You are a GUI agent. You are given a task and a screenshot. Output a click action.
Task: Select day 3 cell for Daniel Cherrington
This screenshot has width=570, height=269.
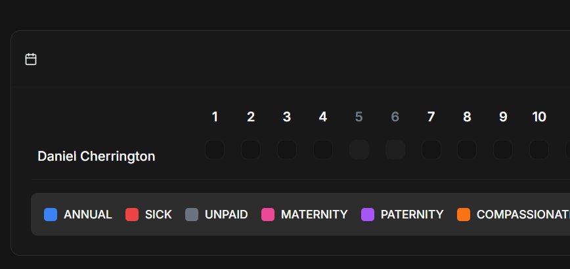tap(287, 150)
